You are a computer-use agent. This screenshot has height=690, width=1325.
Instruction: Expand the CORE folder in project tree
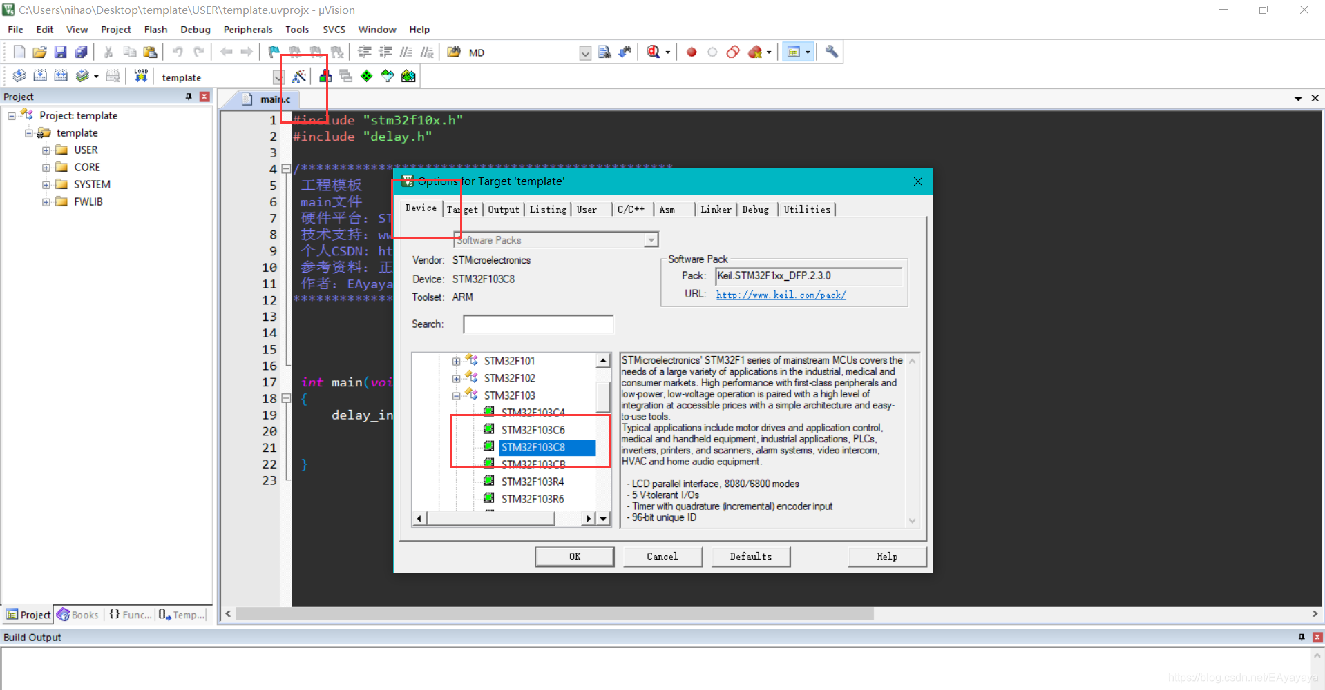(46, 168)
